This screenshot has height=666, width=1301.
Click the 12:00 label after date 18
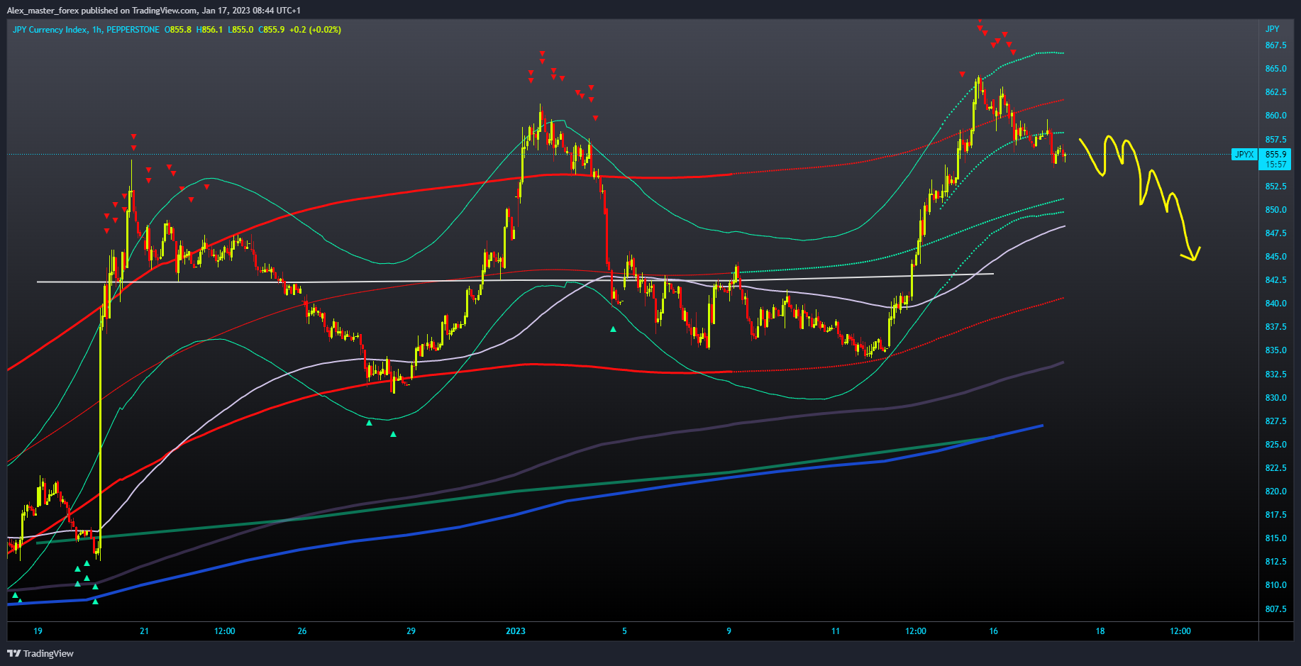pyautogui.click(x=1180, y=631)
